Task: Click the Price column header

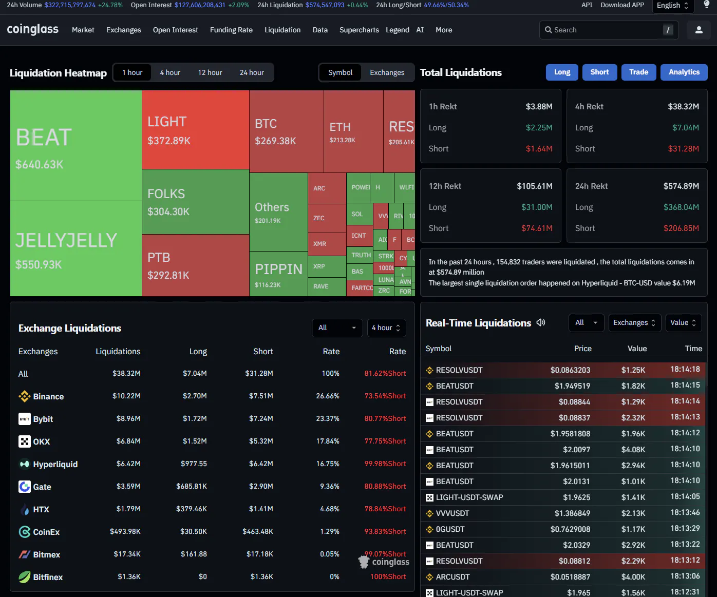Action: 582,349
